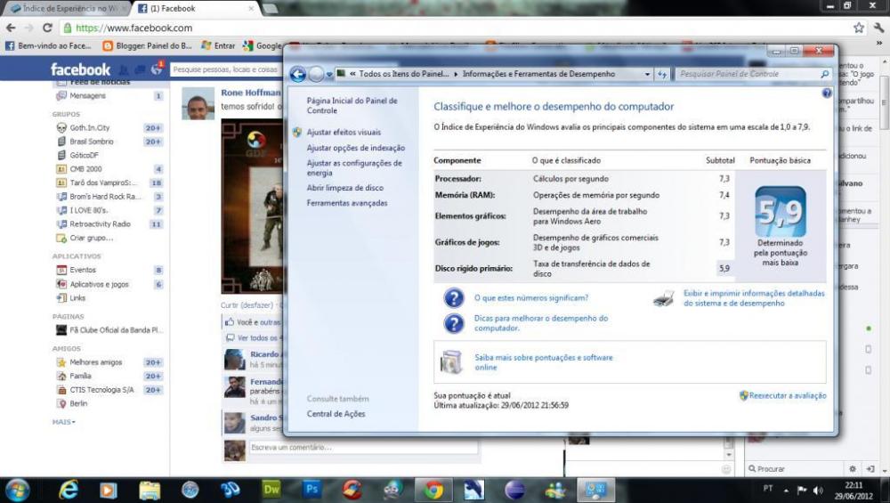Expand the Control Panel address bar dropdown

click(646, 75)
